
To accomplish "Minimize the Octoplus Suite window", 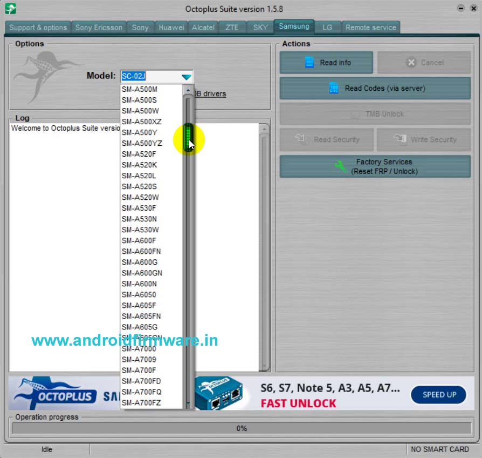I will point(460,9).
